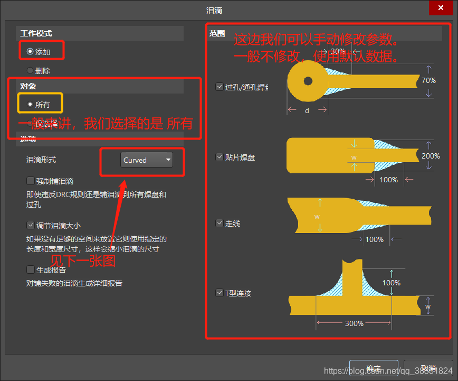Click the 对铺失败的泪滴生成详细报告 description text
458x381 pixels.
(74, 283)
